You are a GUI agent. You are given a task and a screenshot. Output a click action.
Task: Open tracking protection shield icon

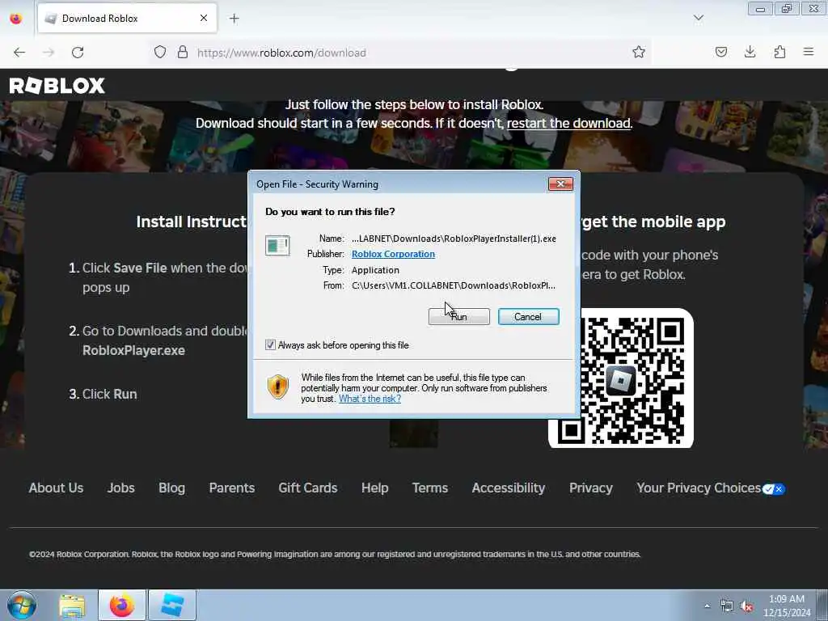(x=160, y=53)
